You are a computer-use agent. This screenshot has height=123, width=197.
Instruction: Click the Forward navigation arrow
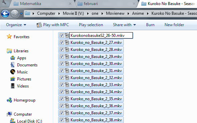point(14,13)
